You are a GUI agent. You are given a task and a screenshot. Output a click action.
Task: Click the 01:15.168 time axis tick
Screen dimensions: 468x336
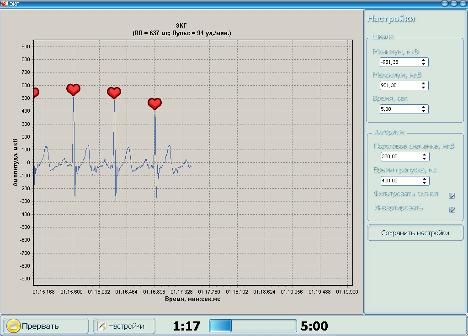(43, 292)
